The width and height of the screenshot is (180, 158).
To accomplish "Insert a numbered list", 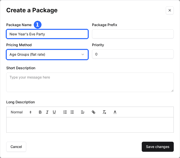I will tap(65, 112).
